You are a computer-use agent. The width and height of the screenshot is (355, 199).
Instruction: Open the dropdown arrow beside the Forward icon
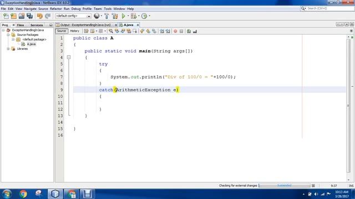105,31
